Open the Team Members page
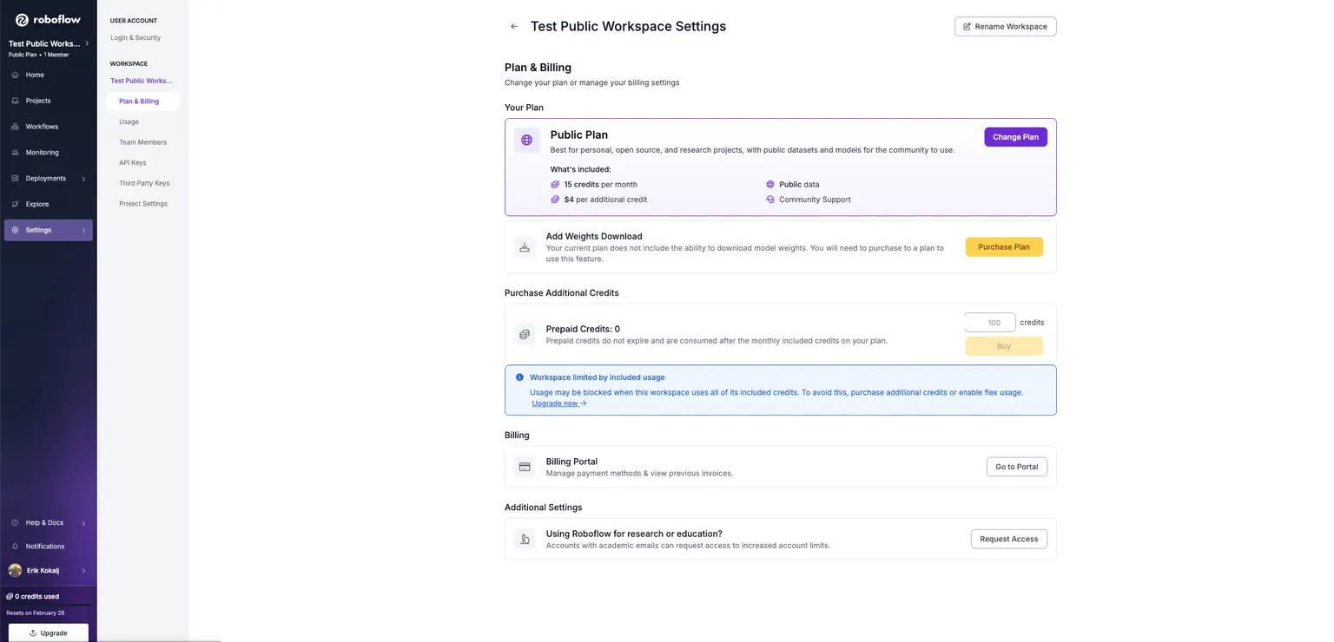The width and height of the screenshot is (1334, 642). pyautogui.click(x=142, y=142)
